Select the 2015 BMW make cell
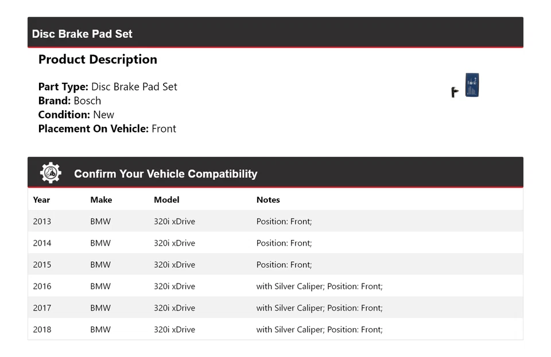The image size is (551, 357). tap(100, 265)
